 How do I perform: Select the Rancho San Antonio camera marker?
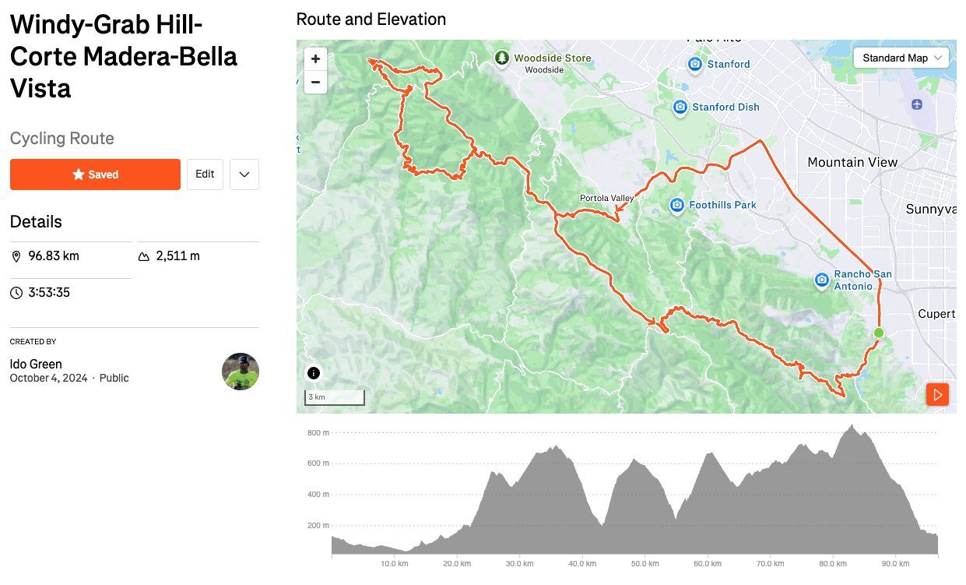click(x=822, y=280)
